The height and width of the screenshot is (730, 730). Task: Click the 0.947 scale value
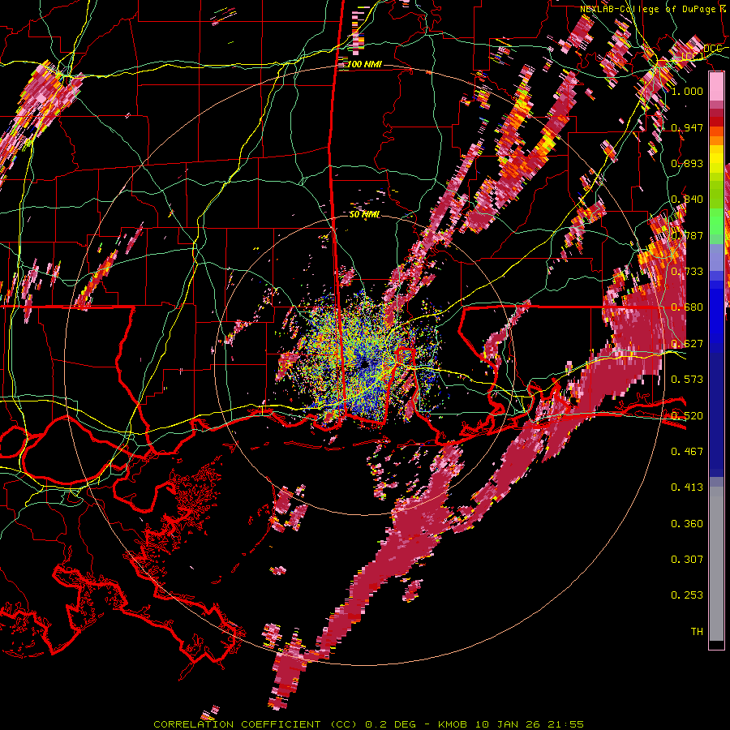[x=687, y=127]
